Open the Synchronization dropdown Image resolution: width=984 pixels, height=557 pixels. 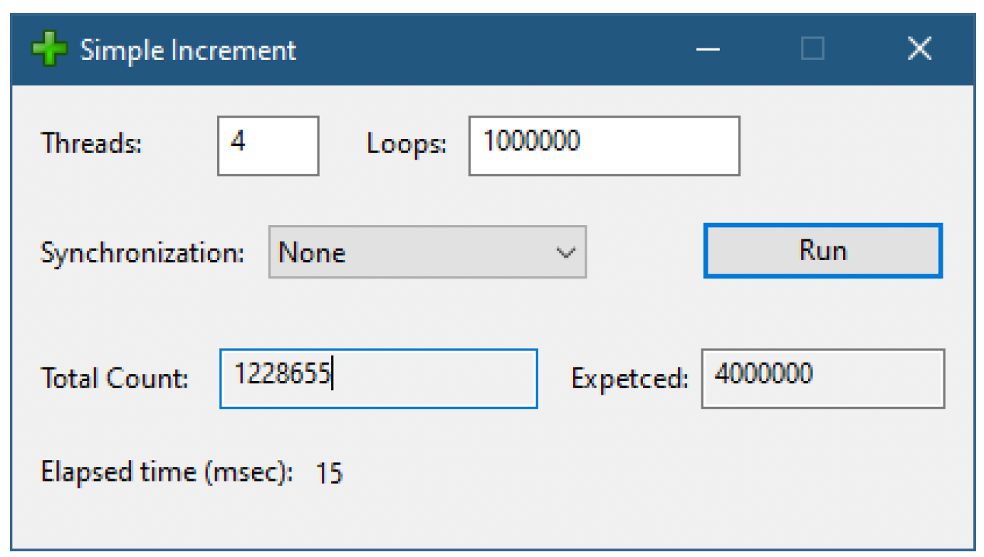click(x=427, y=252)
